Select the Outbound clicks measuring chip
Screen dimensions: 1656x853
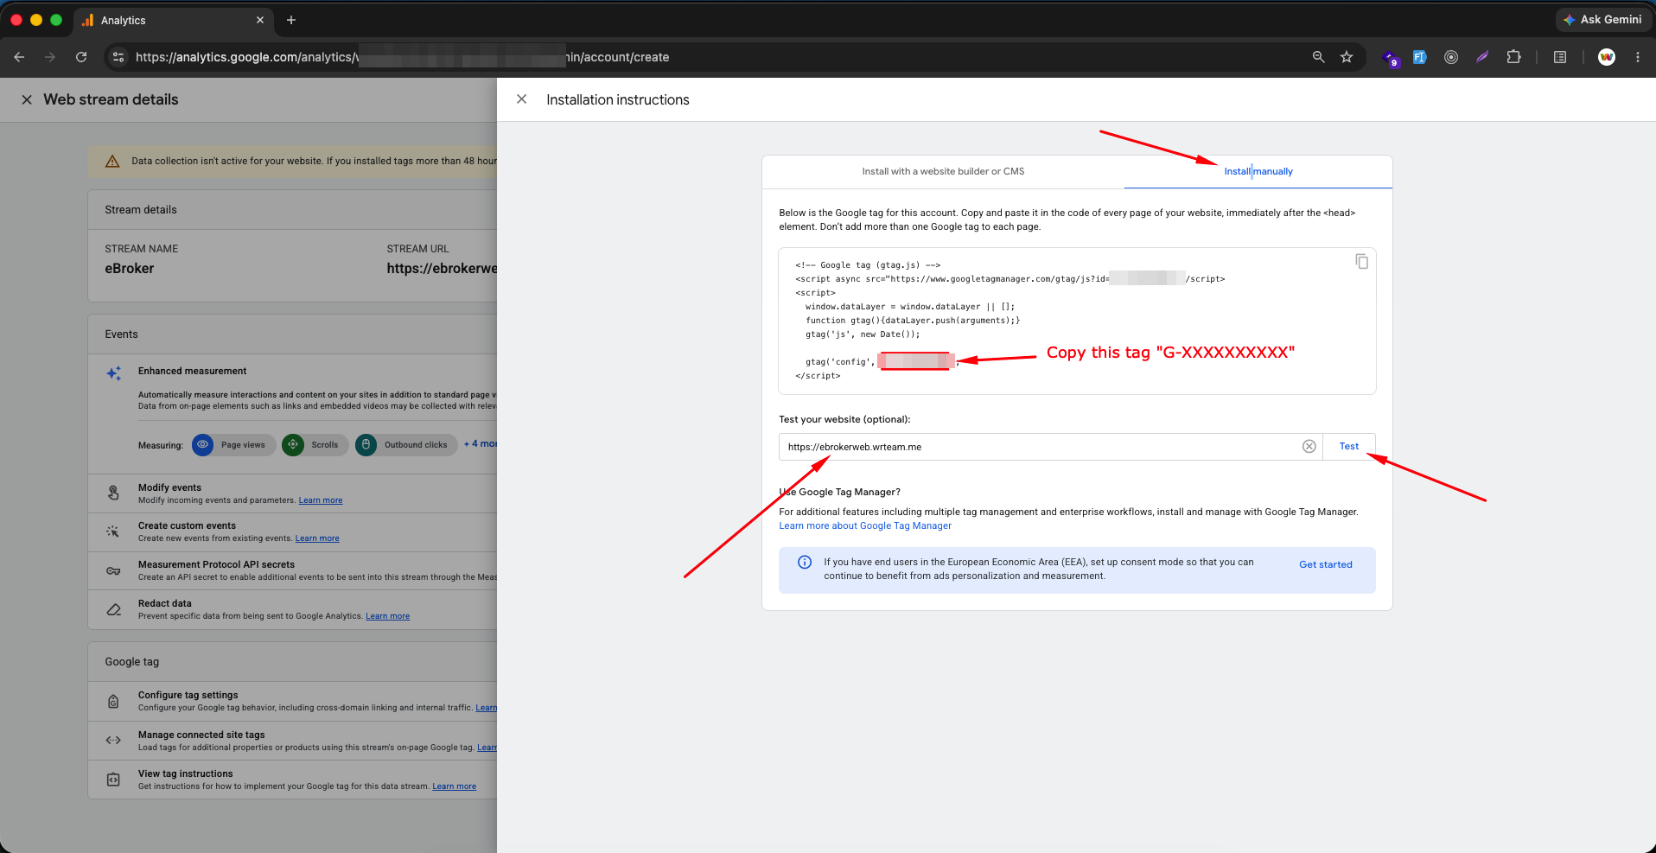pos(406,445)
